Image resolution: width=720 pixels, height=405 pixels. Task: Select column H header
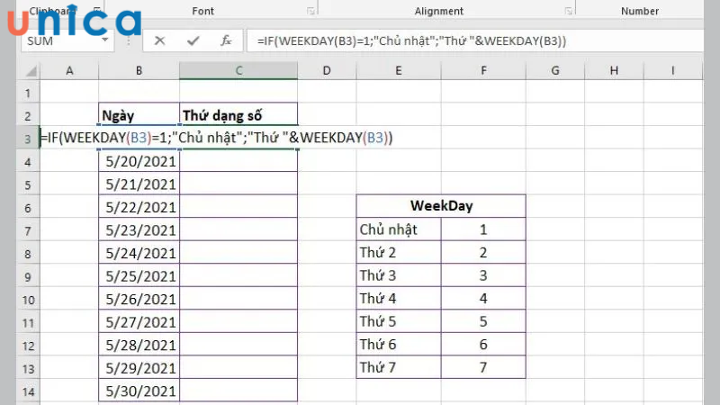coord(614,71)
